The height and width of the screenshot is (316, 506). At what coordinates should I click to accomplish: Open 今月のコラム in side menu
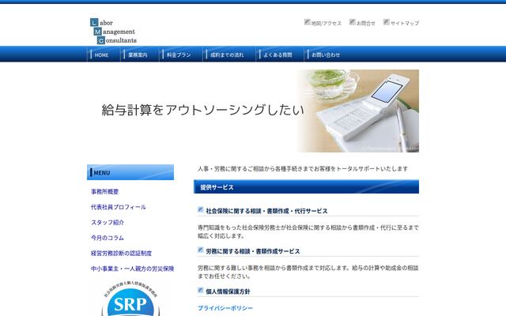click(108, 238)
